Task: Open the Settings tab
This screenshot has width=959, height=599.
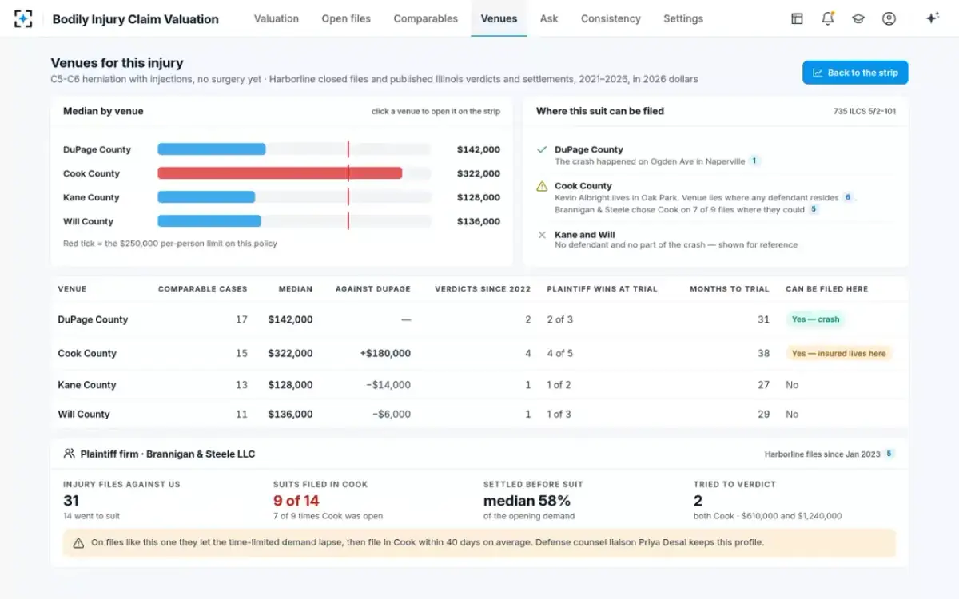Action: coord(683,18)
